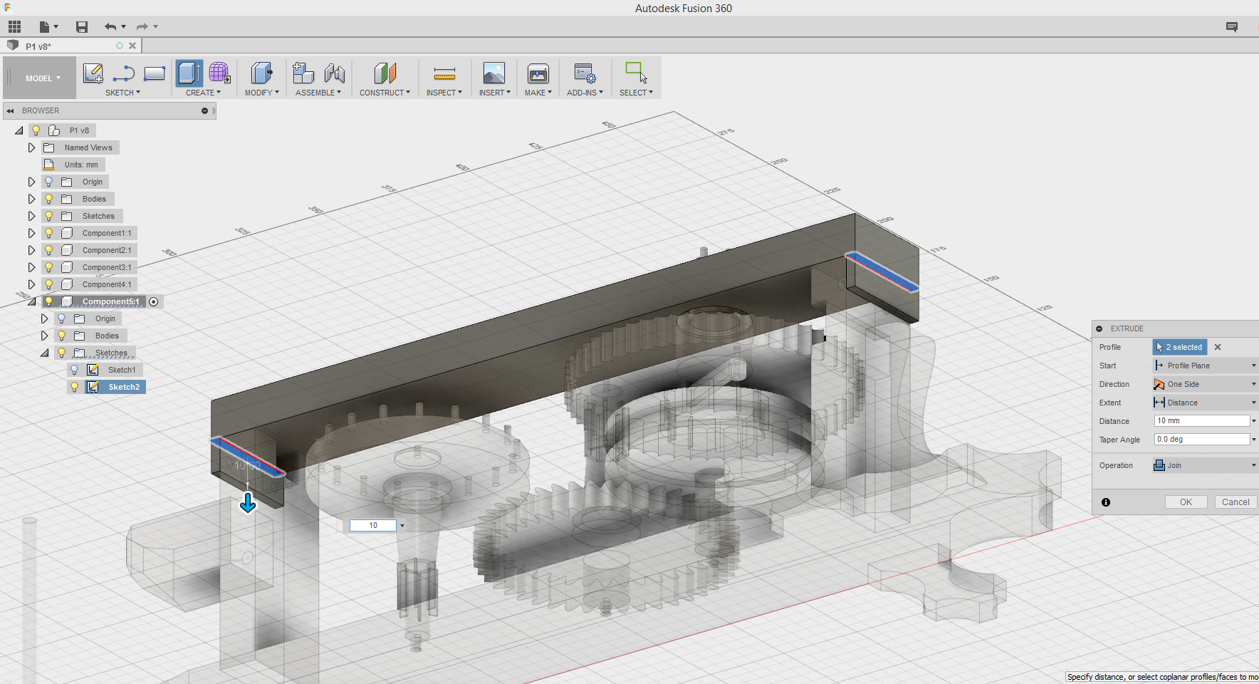This screenshot has height=684, width=1259.
Task: Toggle the Component5:1 activate radio button
Action: (154, 302)
